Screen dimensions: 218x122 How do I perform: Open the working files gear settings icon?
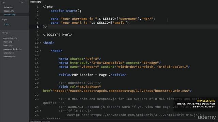click(x=22, y=2)
